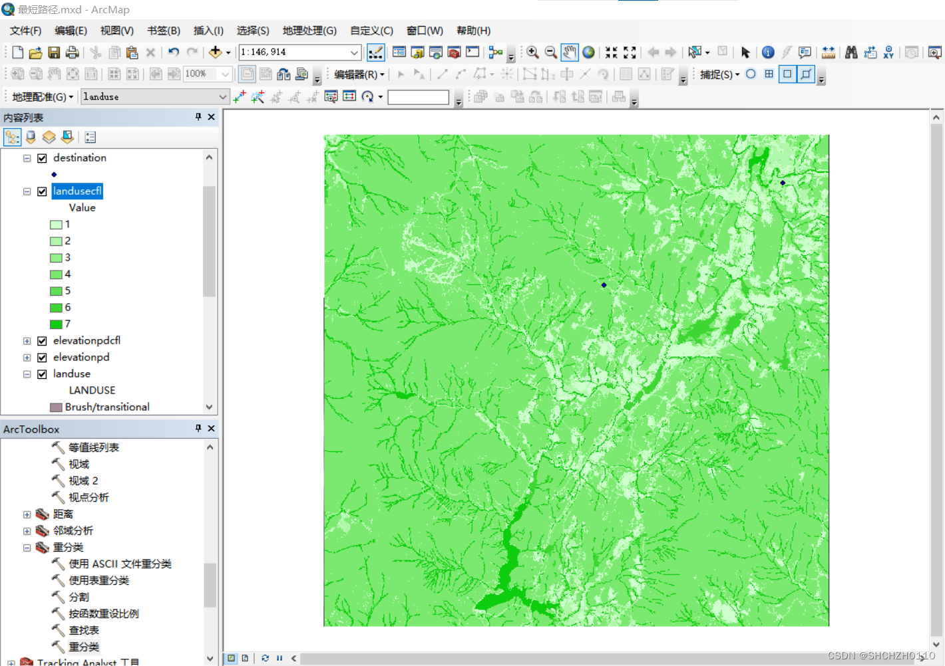The height and width of the screenshot is (666, 945).
Task: Open the 地理配准(G) dropdown menu
Action: 43,97
